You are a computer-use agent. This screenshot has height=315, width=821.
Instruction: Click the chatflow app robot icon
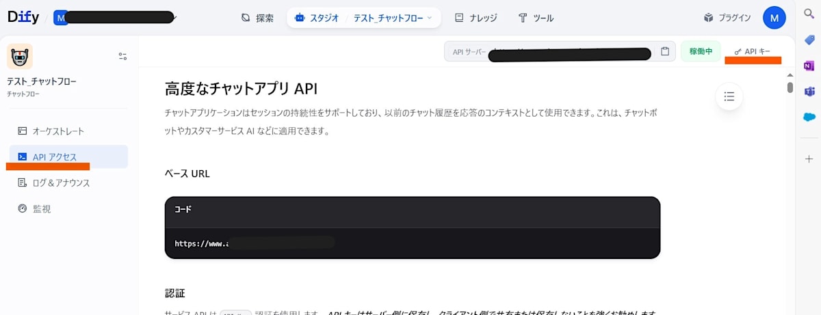(20, 56)
